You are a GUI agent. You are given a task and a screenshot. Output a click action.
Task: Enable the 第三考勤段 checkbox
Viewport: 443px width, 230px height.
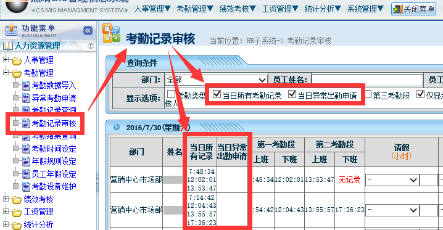click(x=368, y=94)
